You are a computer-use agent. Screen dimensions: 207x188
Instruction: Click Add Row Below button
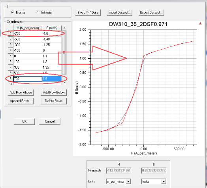click(x=54, y=93)
